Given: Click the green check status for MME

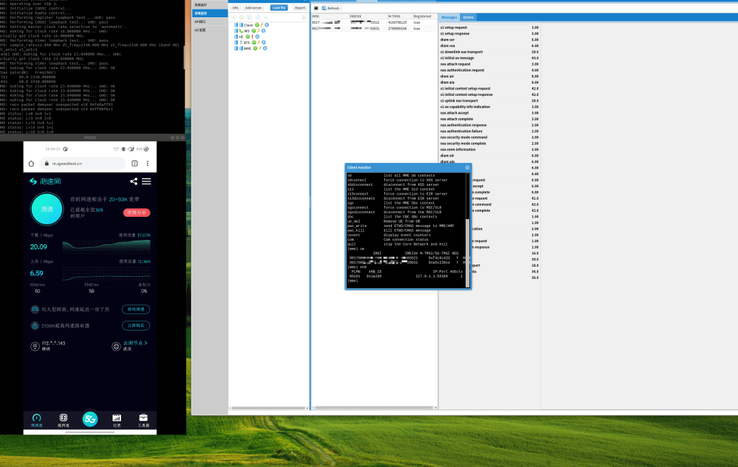Looking at the screenshot, I should click(x=254, y=48).
